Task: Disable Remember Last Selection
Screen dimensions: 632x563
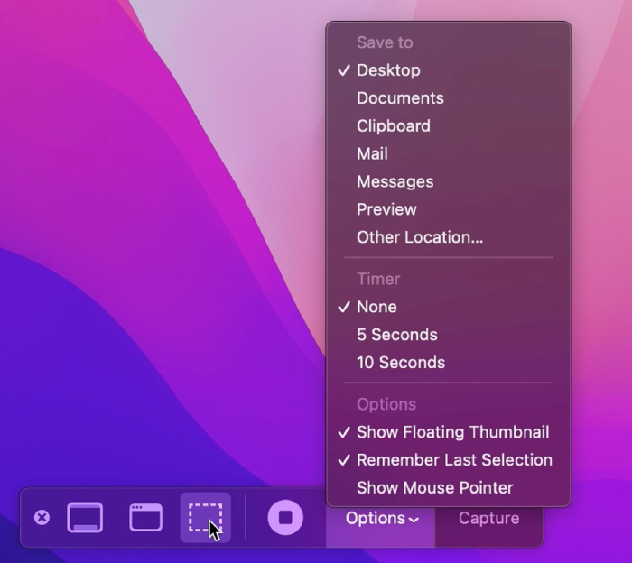Action: (454, 460)
